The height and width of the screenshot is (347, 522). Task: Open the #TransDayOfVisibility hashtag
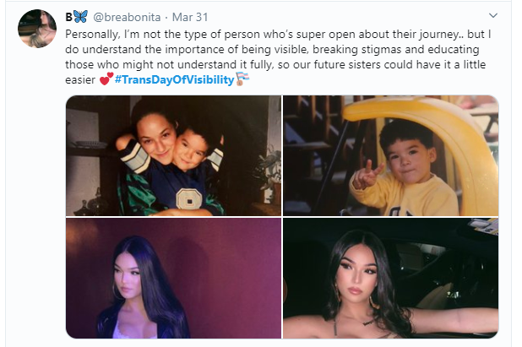point(175,80)
